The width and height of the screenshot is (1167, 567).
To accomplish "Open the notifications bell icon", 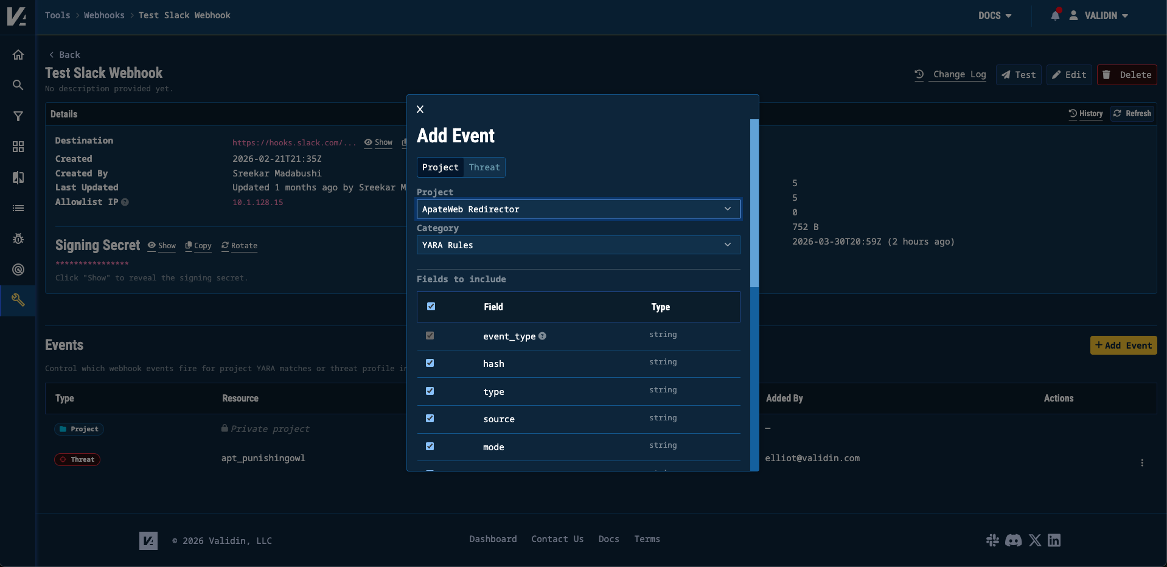I will (x=1054, y=15).
